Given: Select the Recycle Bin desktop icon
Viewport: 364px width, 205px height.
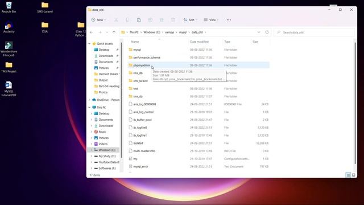Looking at the screenshot, I should [9, 7].
